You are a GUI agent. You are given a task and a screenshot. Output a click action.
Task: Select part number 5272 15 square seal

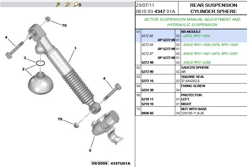pos(147,81)
